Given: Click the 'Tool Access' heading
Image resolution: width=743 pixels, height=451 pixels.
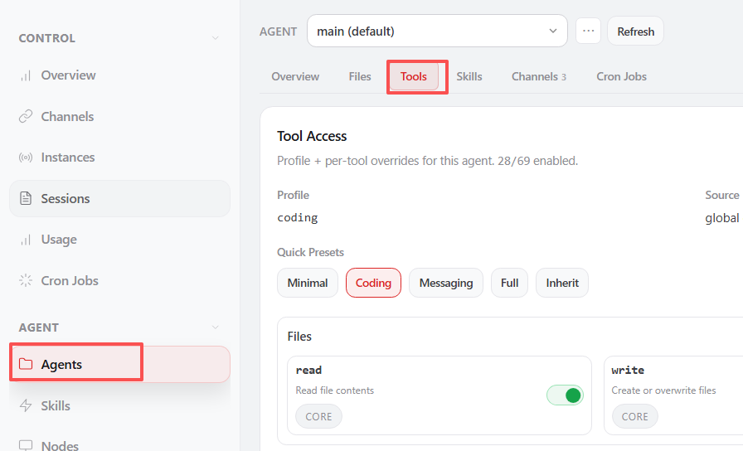Looking at the screenshot, I should 312,137.
